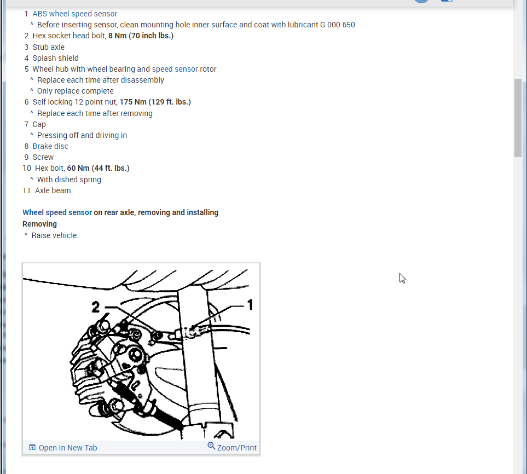Click the Wheel speed sensor heading link

57,212
